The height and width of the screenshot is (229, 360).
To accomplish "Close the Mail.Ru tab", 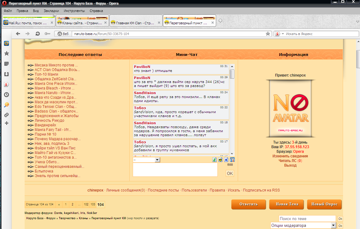I will pyautogui.click(x=52, y=23).
